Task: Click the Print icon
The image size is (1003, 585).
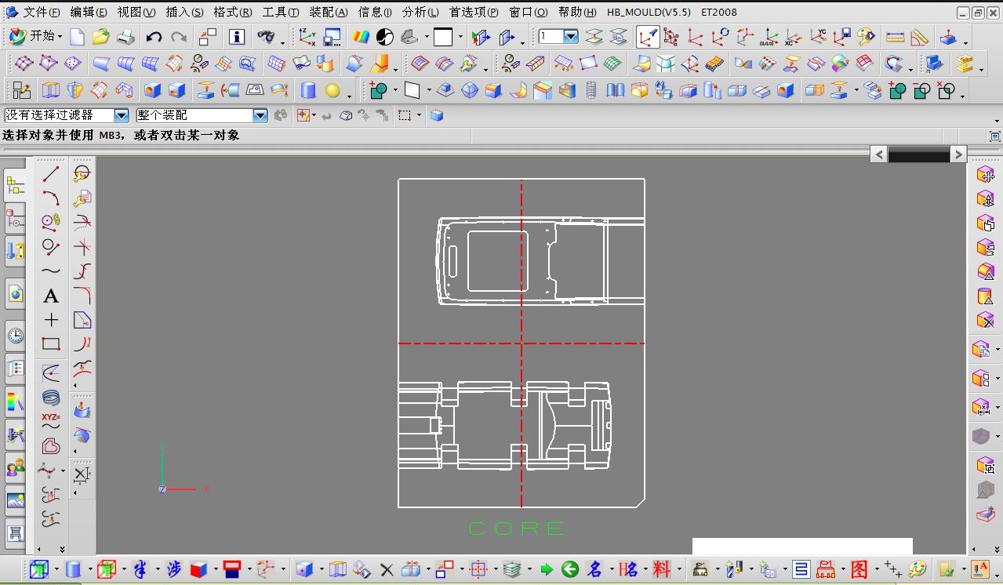Action: click(x=125, y=37)
